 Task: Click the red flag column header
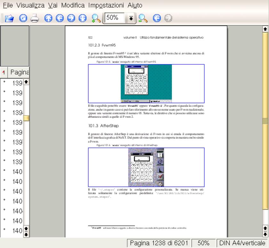pyautogui.click(x=4, y=72)
